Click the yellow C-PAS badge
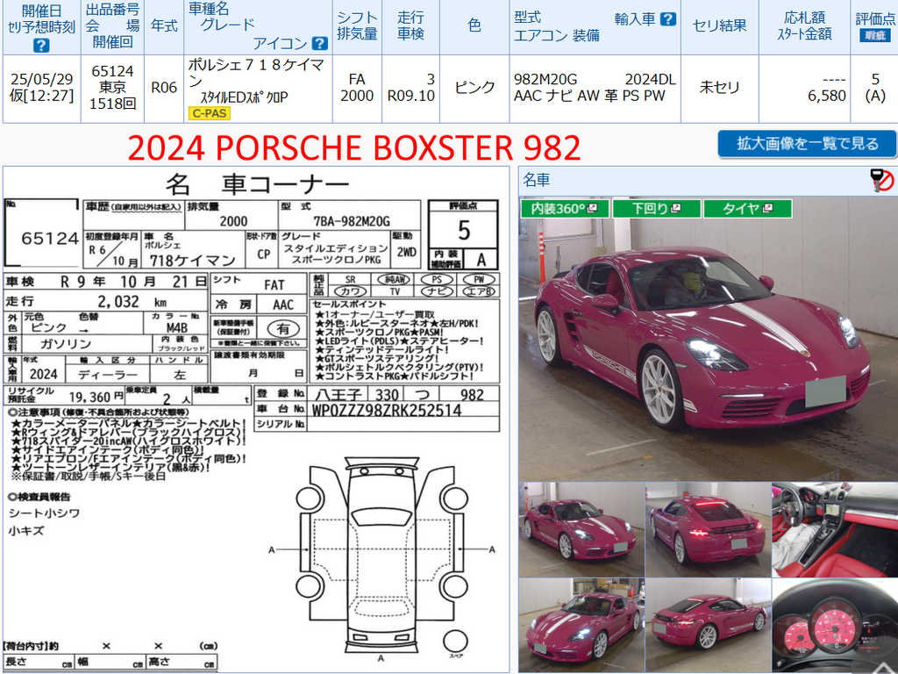 click(209, 113)
